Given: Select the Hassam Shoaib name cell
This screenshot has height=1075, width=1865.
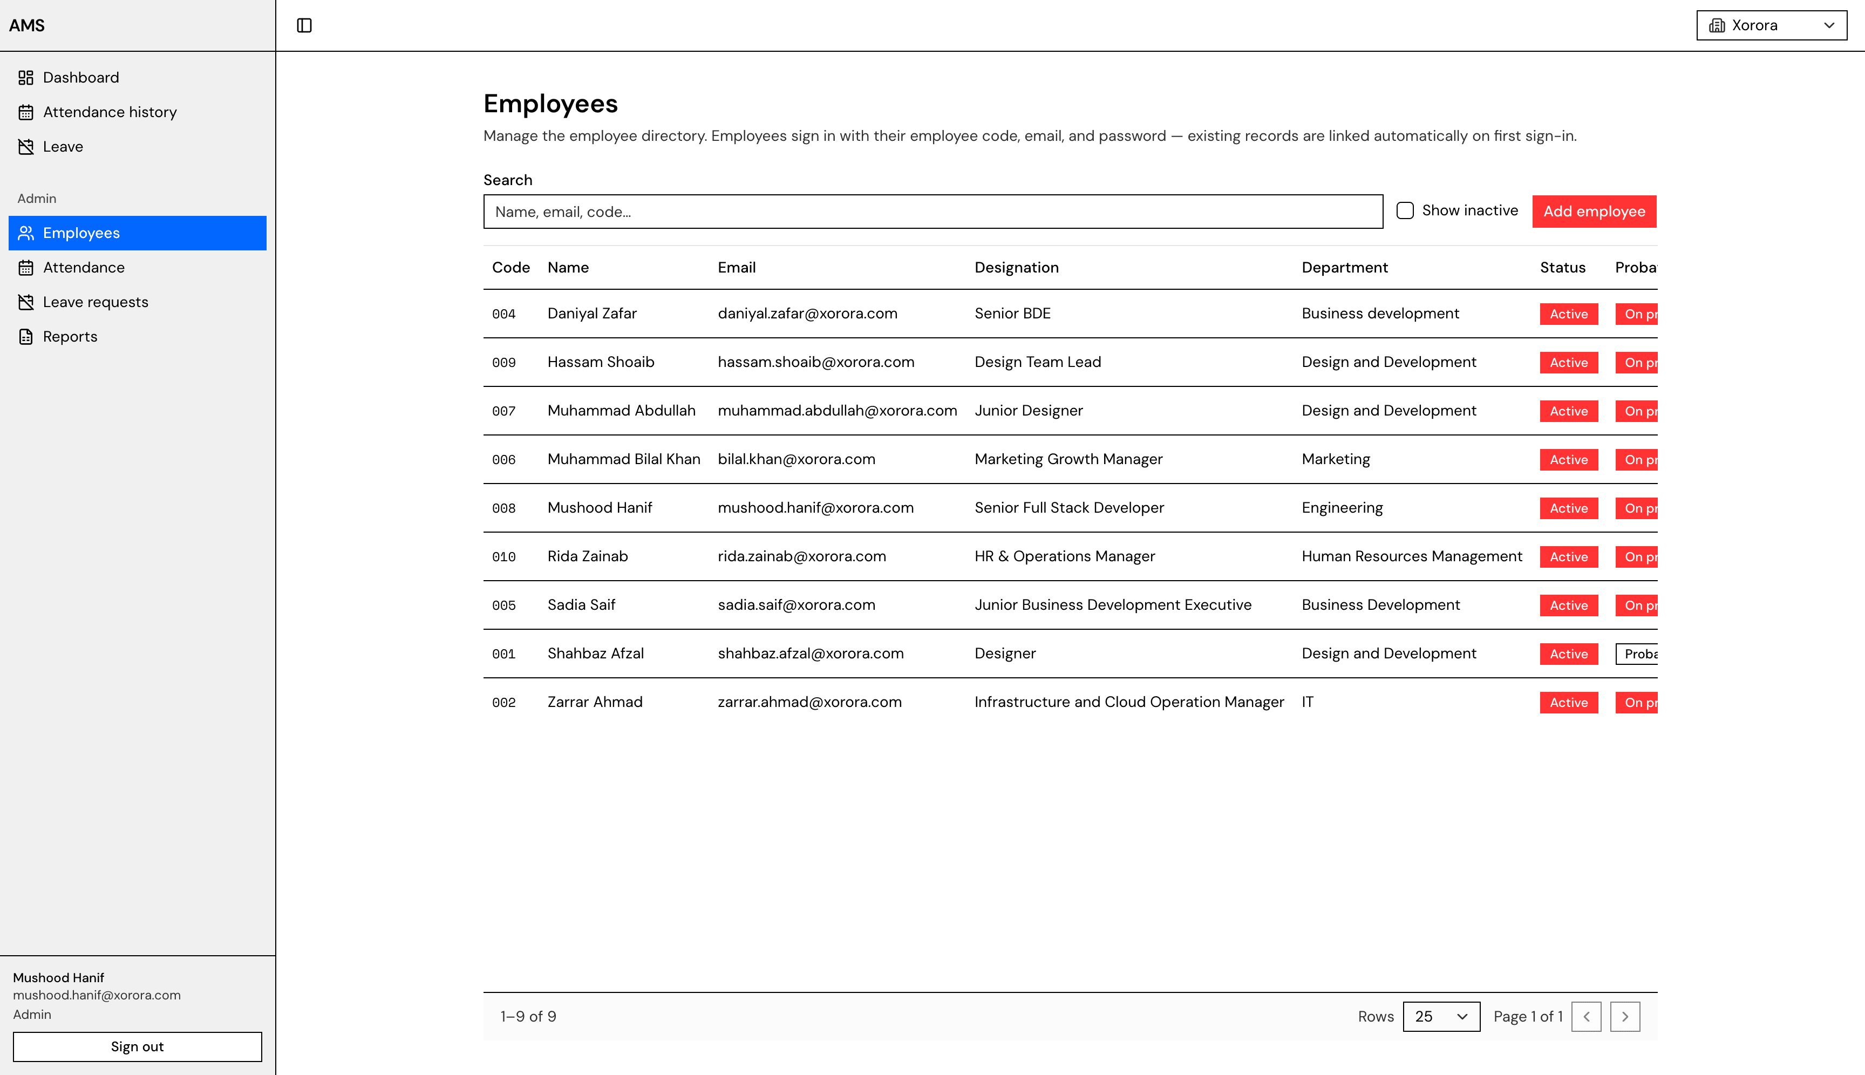Looking at the screenshot, I should pos(600,363).
